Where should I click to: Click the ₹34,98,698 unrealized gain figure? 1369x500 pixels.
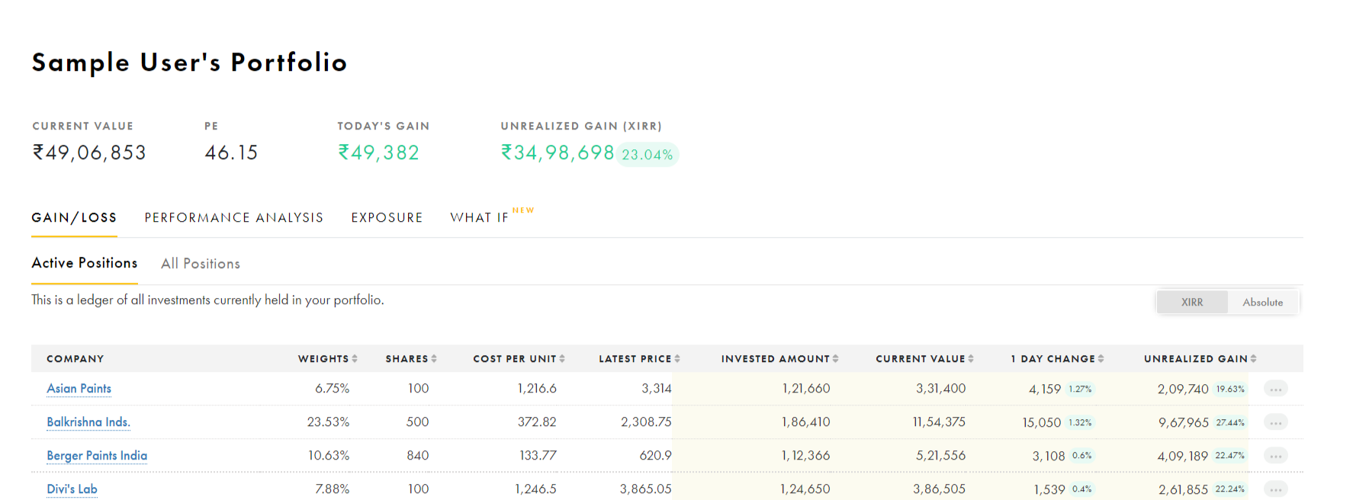click(x=558, y=152)
